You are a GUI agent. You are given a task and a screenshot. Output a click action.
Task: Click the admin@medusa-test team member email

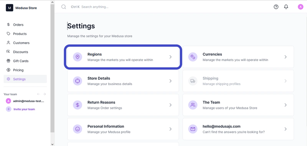pos(28,101)
